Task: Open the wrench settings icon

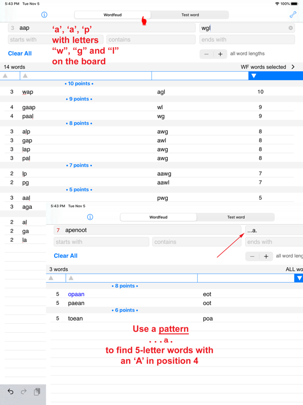Action: click(x=292, y=15)
